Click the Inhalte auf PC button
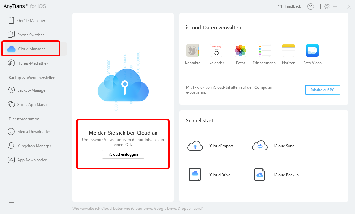The height and width of the screenshot is (214, 355). pyautogui.click(x=322, y=90)
